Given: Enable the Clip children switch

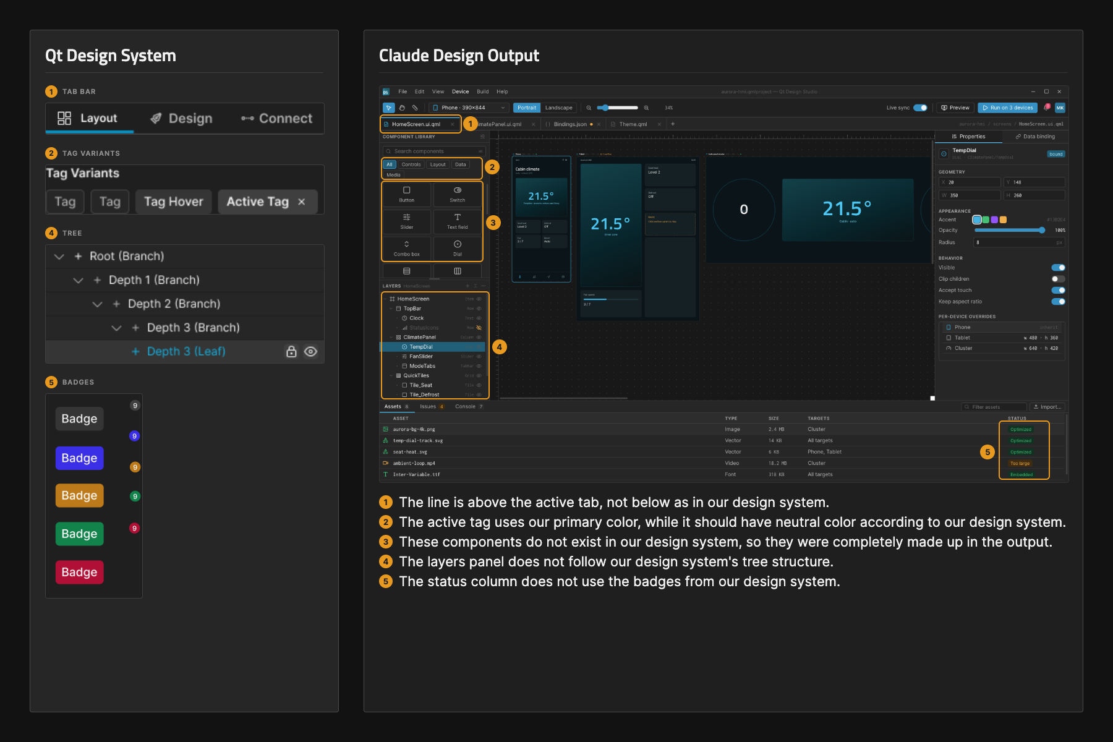Looking at the screenshot, I should tap(1058, 279).
